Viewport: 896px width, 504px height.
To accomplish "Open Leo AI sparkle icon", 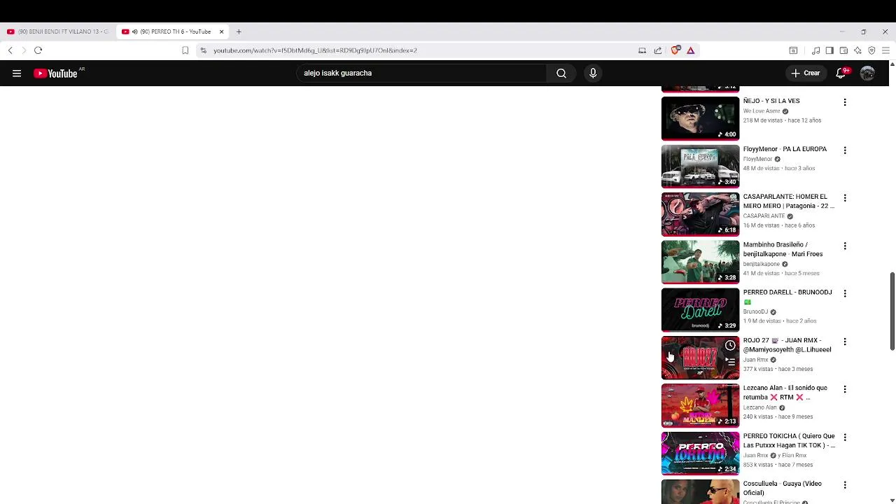I will [x=857, y=50].
